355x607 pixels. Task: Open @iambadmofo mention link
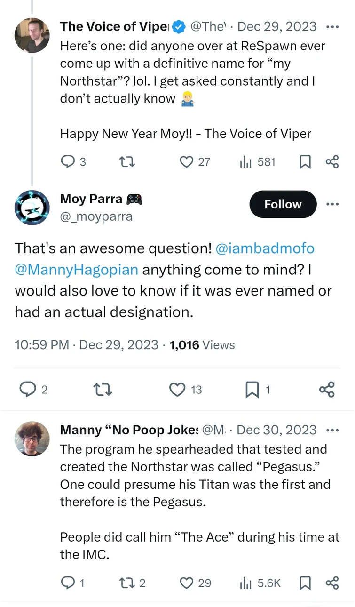click(265, 248)
